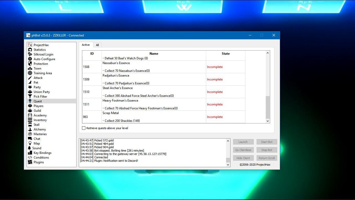The height and width of the screenshot is (200, 355).
Task: Switch to the All quests tab
Action: [x=97, y=45]
